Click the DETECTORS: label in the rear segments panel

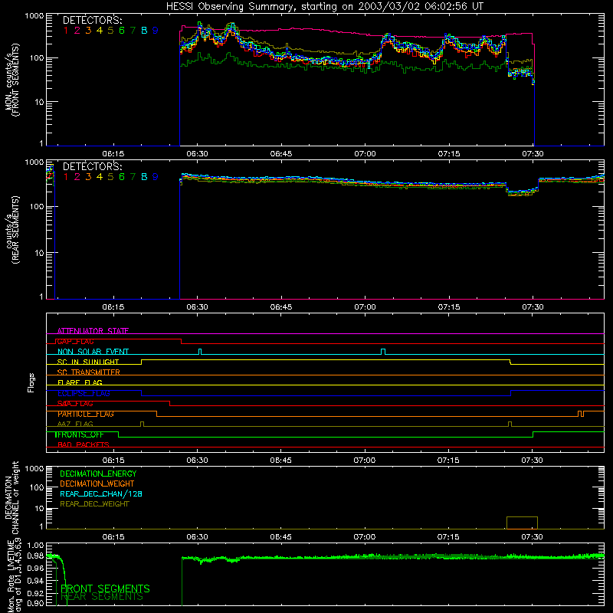click(x=92, y=167)
